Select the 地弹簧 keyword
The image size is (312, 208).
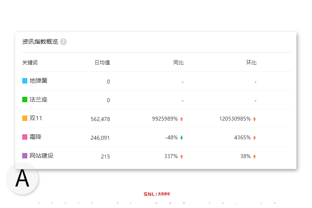pyautogui.click(x=38, y=81)
